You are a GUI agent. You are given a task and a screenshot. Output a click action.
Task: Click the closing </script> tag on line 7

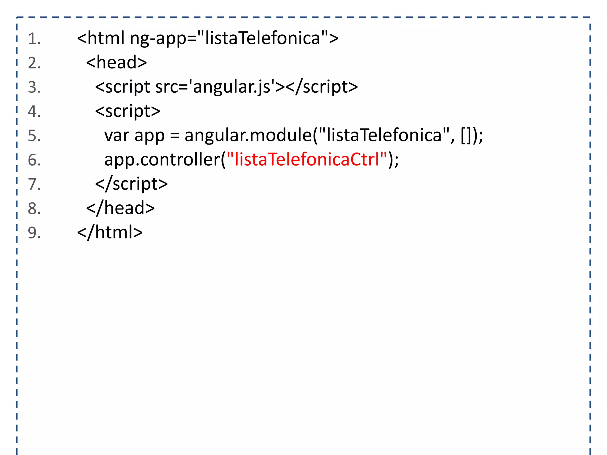click(x=131, y=184)
